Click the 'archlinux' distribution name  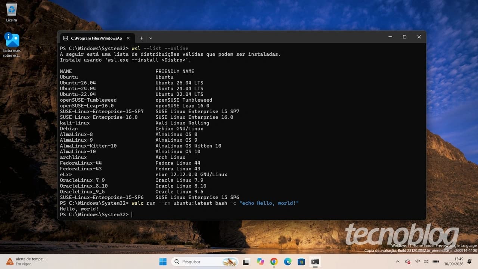(73, 157)
